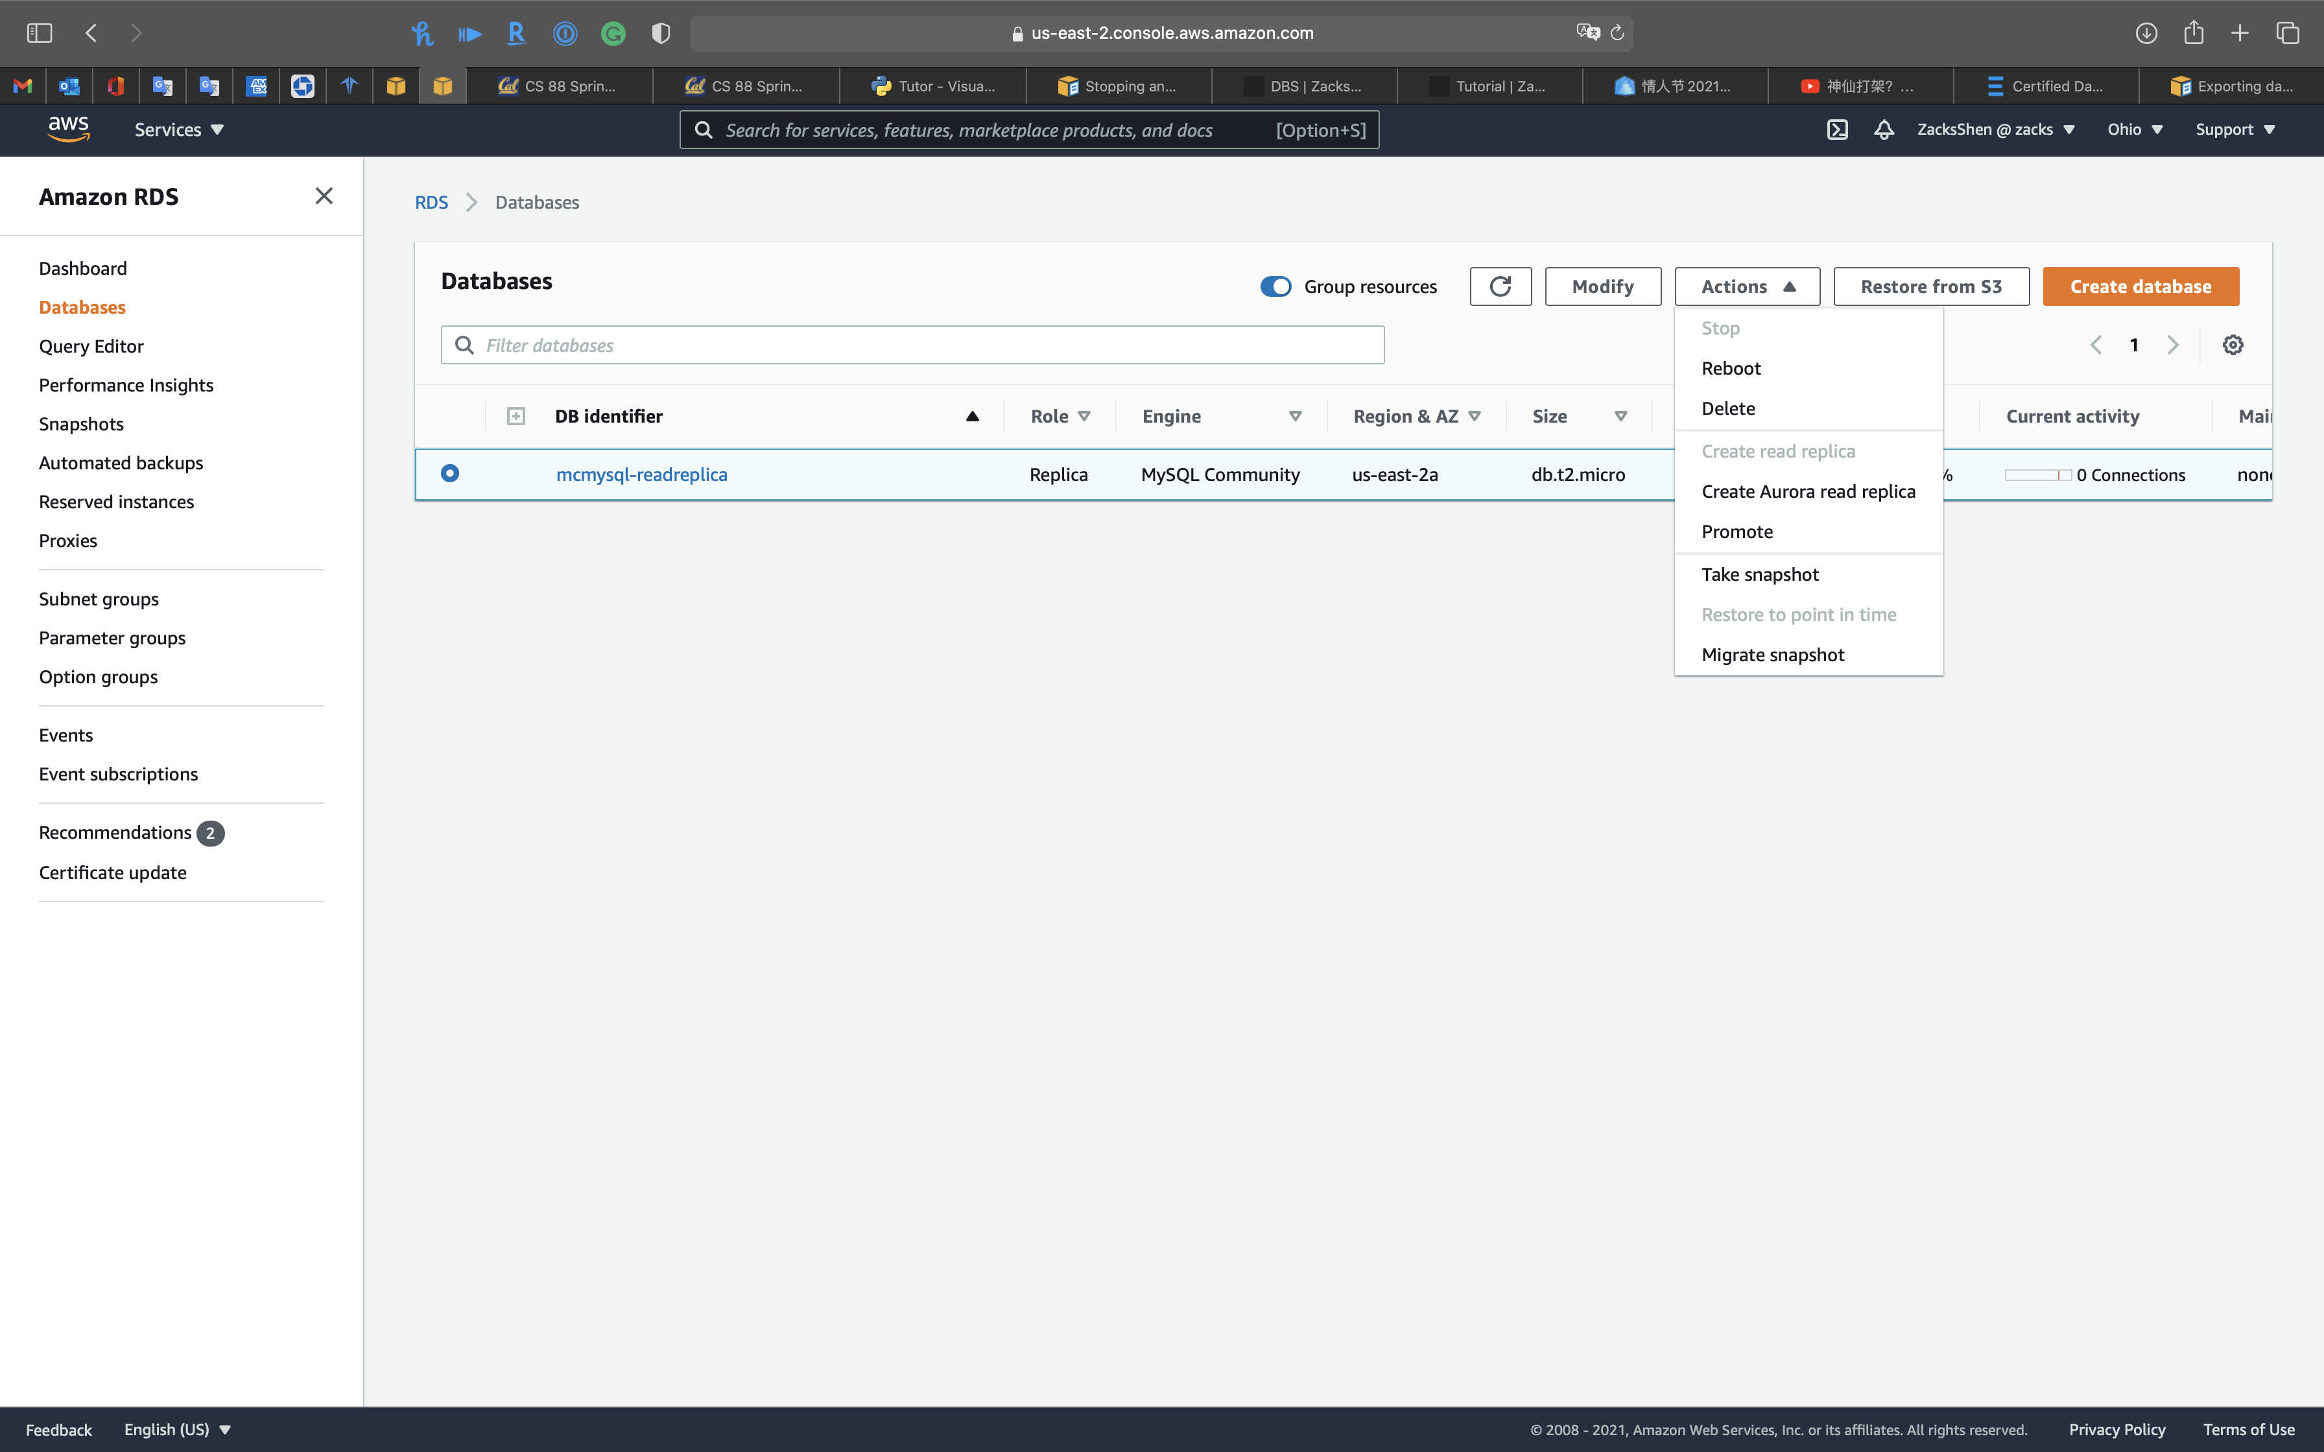This screenshot has height=1452, width=2324.
Task: Toggle the Group resources switch
Action: 1275,286
